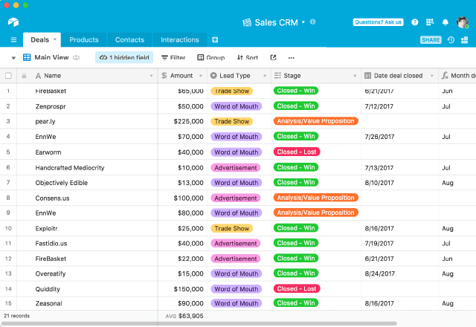Click the Stage field list icon
This screenshot has width=476, height=327.
[277, 76]
